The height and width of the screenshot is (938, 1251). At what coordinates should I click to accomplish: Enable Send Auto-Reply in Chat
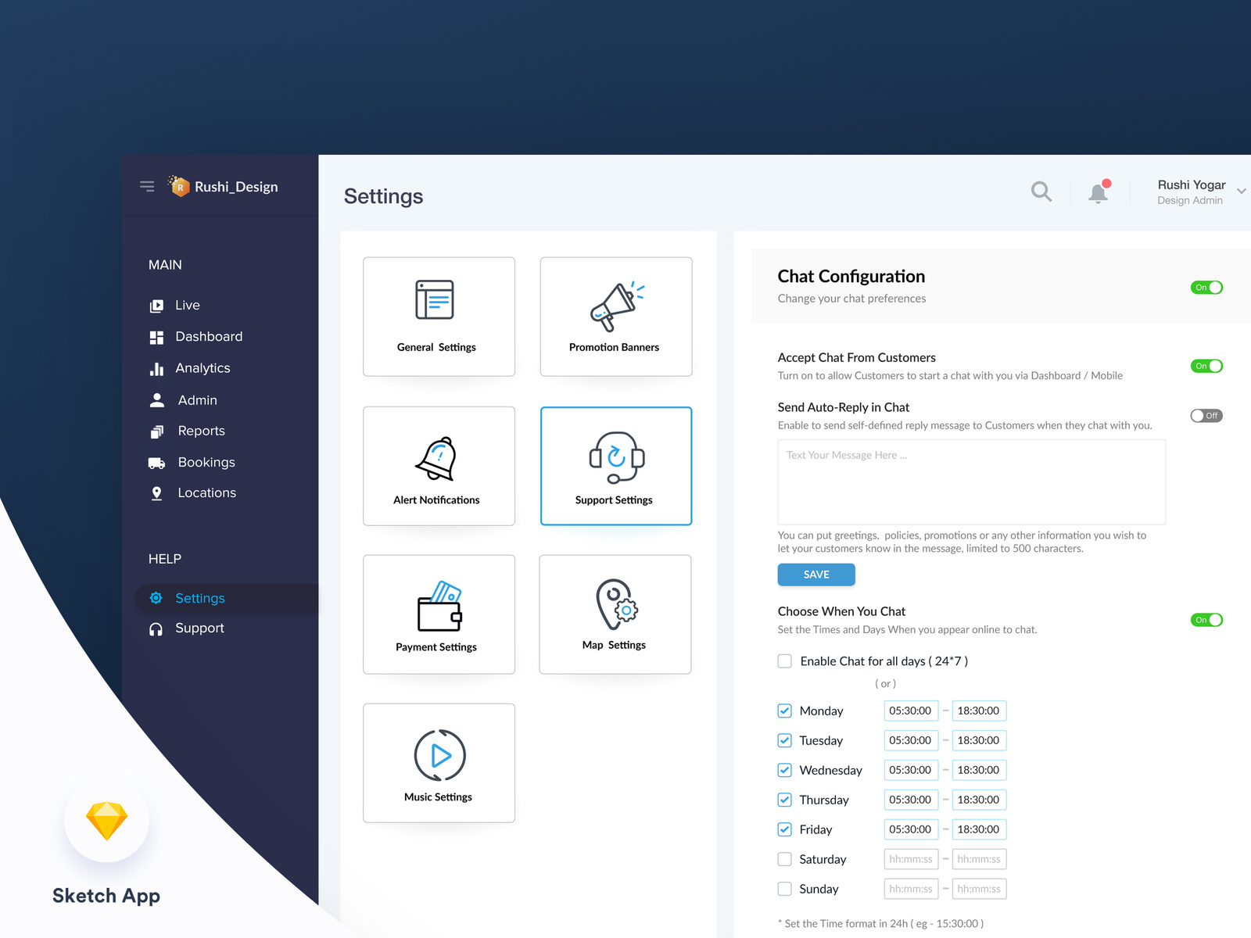pyautogui.click(x=1206, y=416)
